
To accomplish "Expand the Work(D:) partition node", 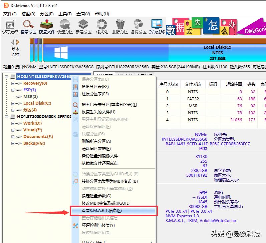I will (13, 123).
